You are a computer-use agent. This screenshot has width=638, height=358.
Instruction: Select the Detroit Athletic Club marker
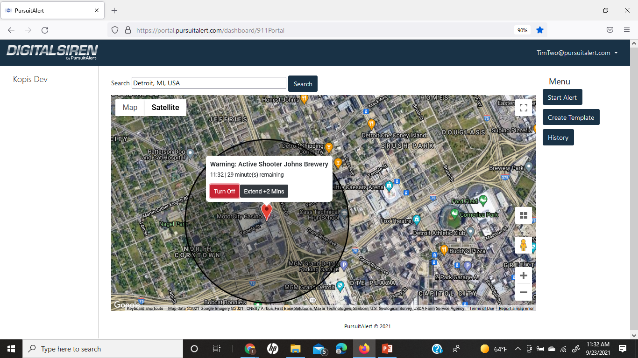pyautogui.click(x=471, y=232)
